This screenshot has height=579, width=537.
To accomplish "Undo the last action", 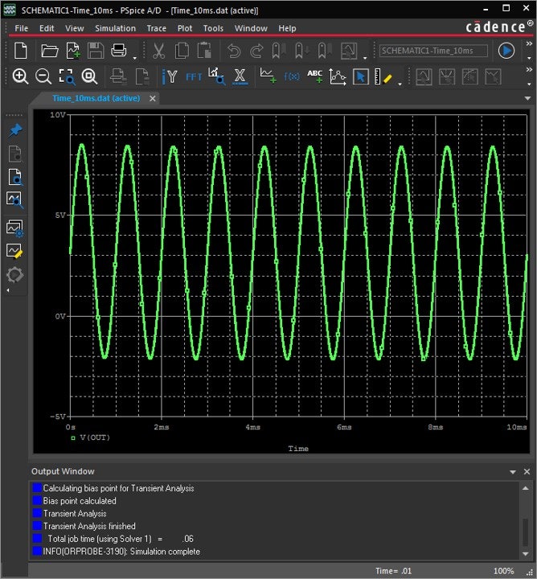I will tap(234, 51).
